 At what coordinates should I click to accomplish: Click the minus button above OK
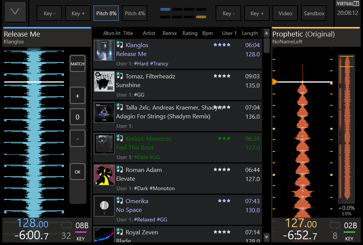[78, 138]
